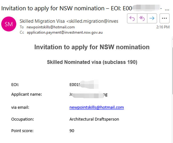
Task: Click the Skilled Nominated visa subclass 190 subheading
Action: 92,62
